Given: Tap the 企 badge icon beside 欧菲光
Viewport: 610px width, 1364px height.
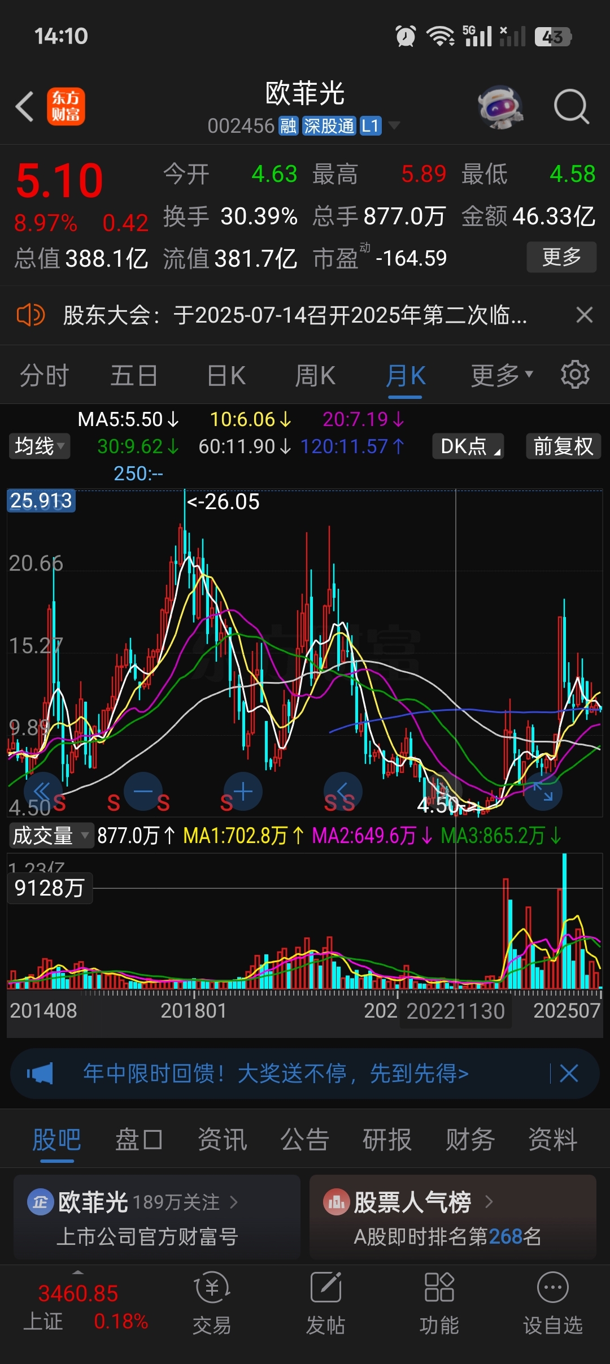Looking at the screenshot, I should (x=40, y=1202).
